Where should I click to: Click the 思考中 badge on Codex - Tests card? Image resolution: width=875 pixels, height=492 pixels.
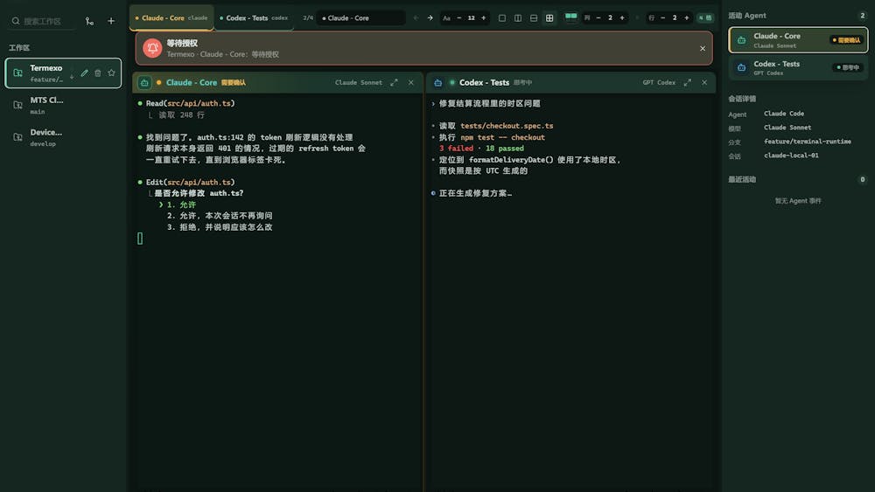tap(848, 67)
